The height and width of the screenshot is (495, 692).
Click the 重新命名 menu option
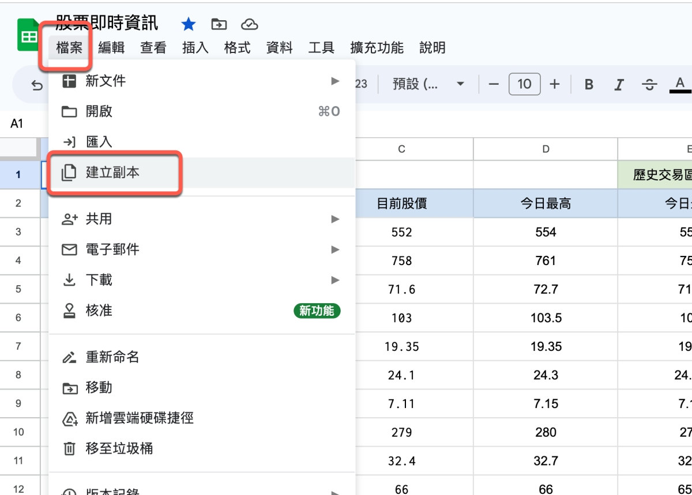pos(112,357)
